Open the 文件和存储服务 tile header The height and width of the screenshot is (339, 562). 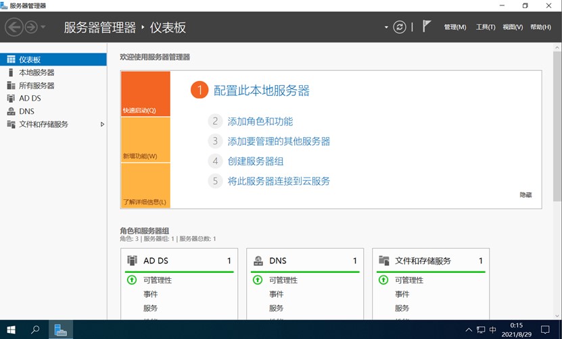click(x=431, y=261)
